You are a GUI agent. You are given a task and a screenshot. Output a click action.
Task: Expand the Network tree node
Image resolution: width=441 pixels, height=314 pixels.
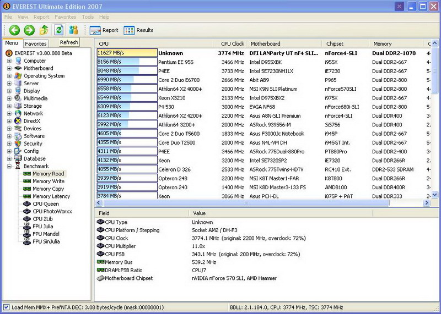click(x=9, y=113)
